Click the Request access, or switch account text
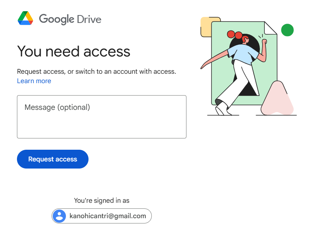The width and height of the screenshot is (313, 237). point(97,71)
